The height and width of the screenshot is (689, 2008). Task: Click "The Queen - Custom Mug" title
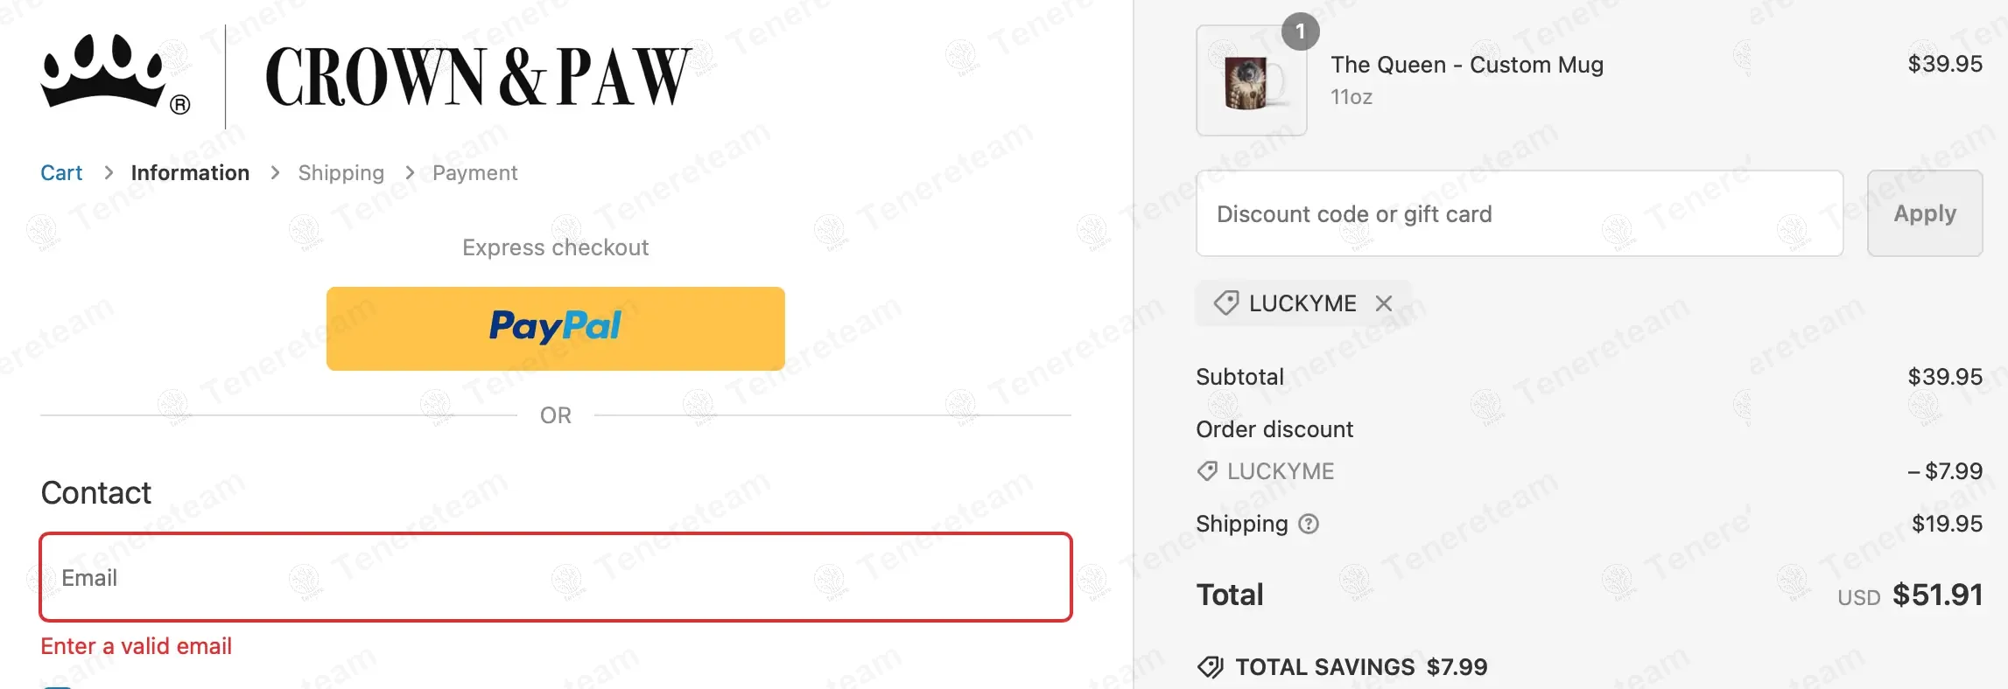tap(1466, 65)
